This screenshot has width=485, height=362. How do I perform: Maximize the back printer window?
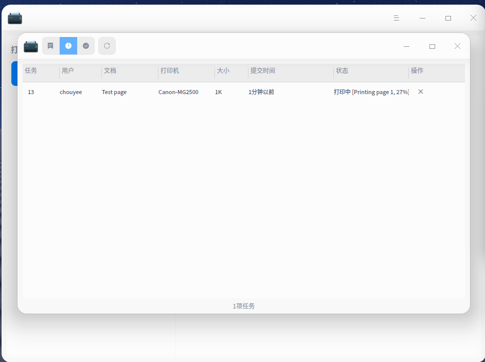click(448, 18)
